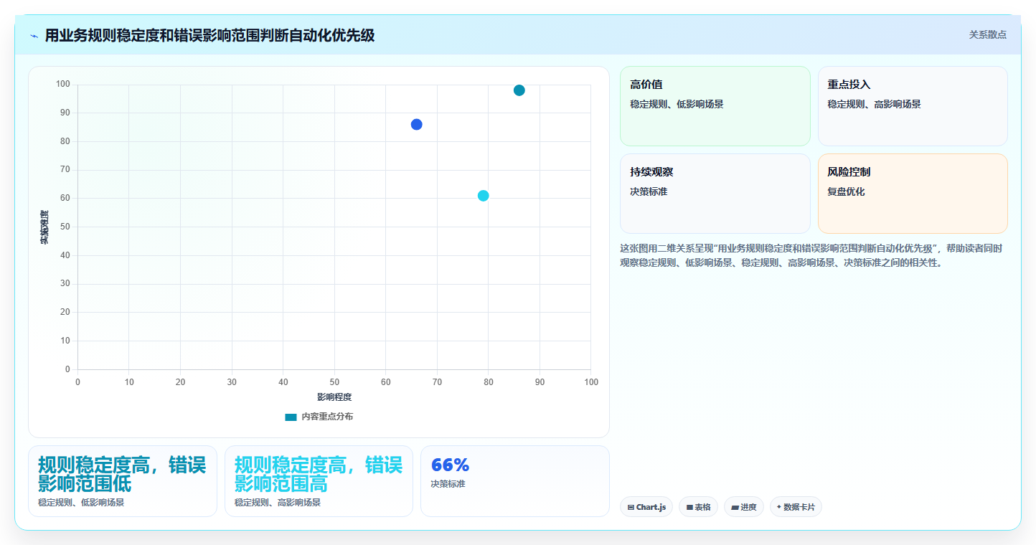
Task: Click the 进度 tag chip
Action: (744, 507)
